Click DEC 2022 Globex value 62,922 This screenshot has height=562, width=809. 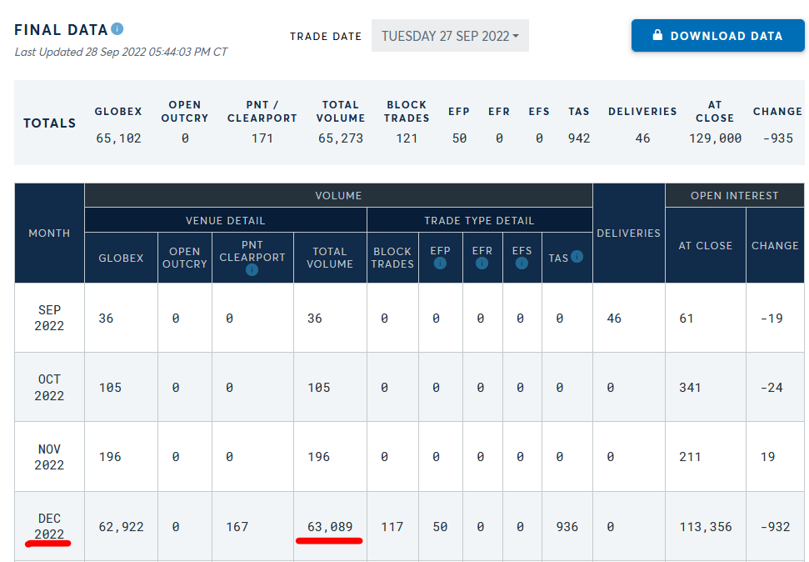(122, 527)
